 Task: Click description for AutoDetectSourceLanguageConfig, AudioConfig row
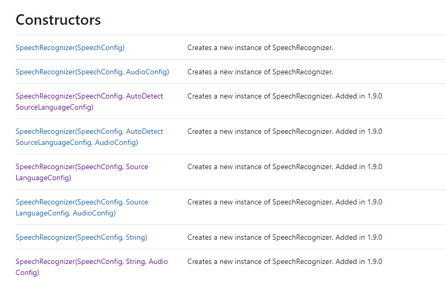(x=285, y=131)
